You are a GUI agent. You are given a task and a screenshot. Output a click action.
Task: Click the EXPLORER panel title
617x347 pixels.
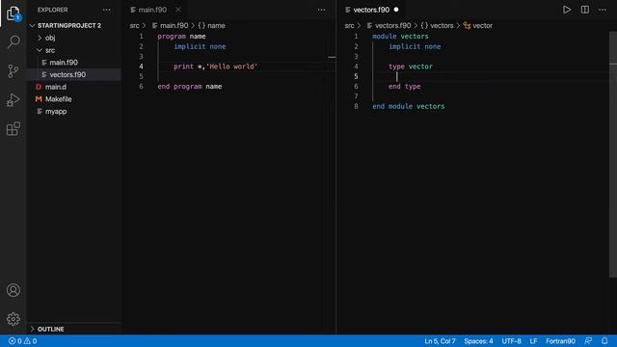53,10
